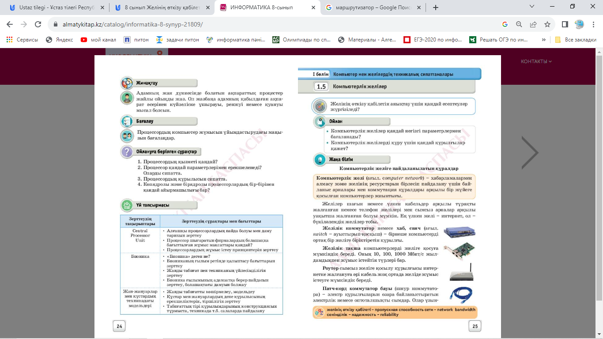Click the wireless router image
603x339 pixels.
pyautogui.click(x=460, y=272)
